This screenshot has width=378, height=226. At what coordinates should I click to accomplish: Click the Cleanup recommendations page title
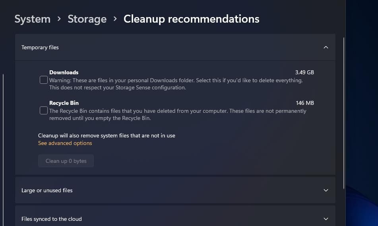[191, 19]
